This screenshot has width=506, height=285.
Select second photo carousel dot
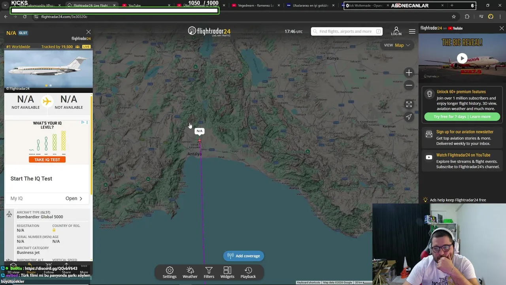tap(51, 85)
